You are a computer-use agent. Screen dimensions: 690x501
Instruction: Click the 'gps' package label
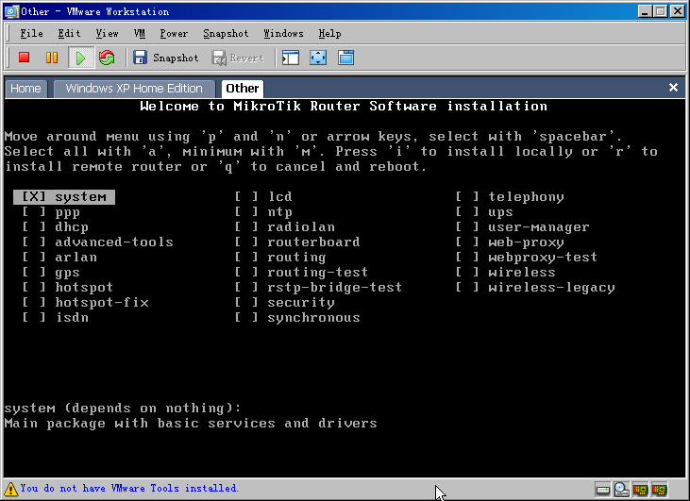point(67,273)
